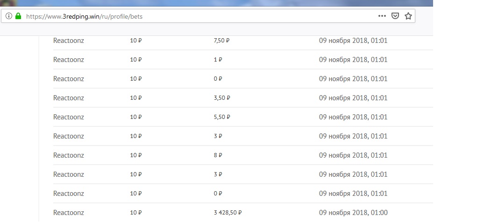This screenshot has height=222, width=477.
Task: Select the 1 ₽ win amount
Action: (217, 60)
